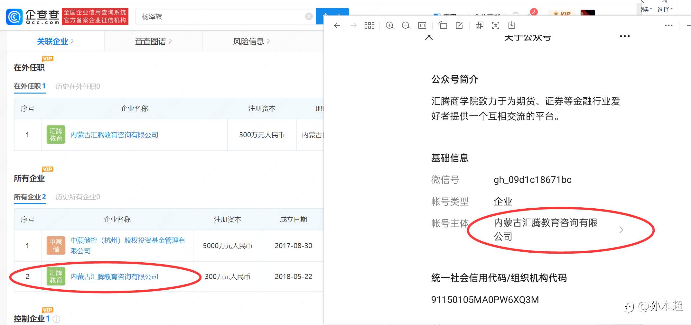Viewport: 691px width, 325px height.
Task: Open the 关于公众号 page three-dot menu
Action: click(625, 36)
